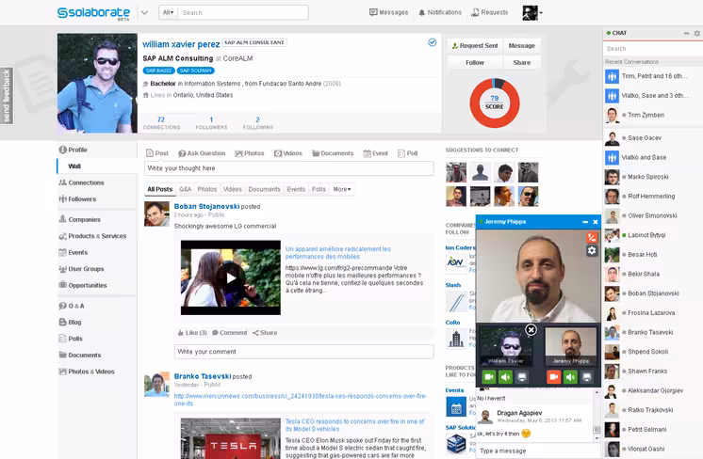Open User Groups in left sidebar
The image size is (703, 459).
(81, 269)
